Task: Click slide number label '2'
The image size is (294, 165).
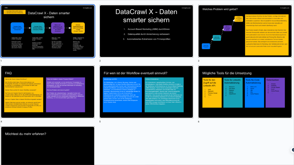Action: 100,61
